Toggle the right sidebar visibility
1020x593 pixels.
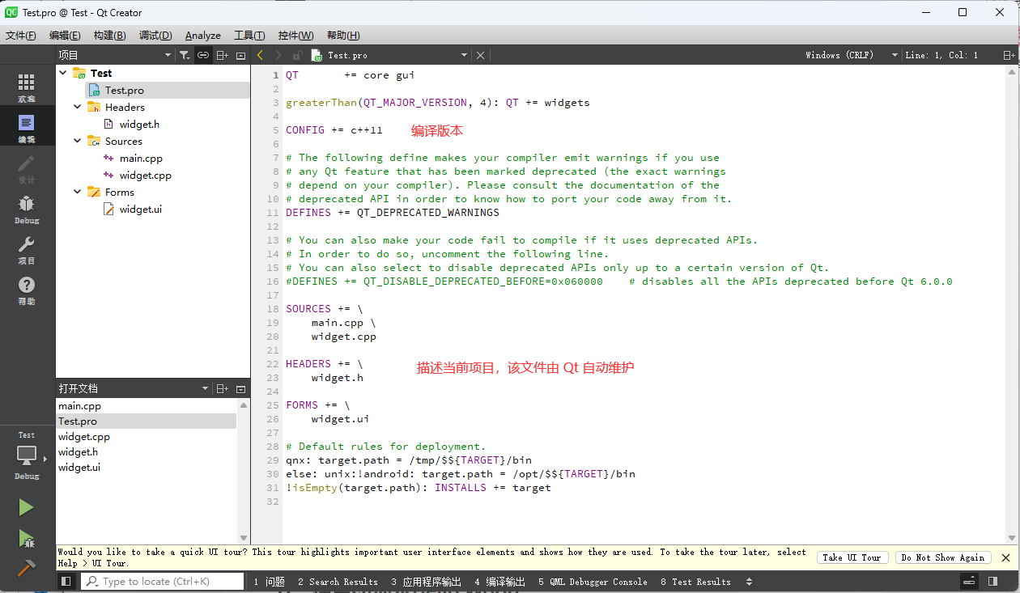(992, 582)
